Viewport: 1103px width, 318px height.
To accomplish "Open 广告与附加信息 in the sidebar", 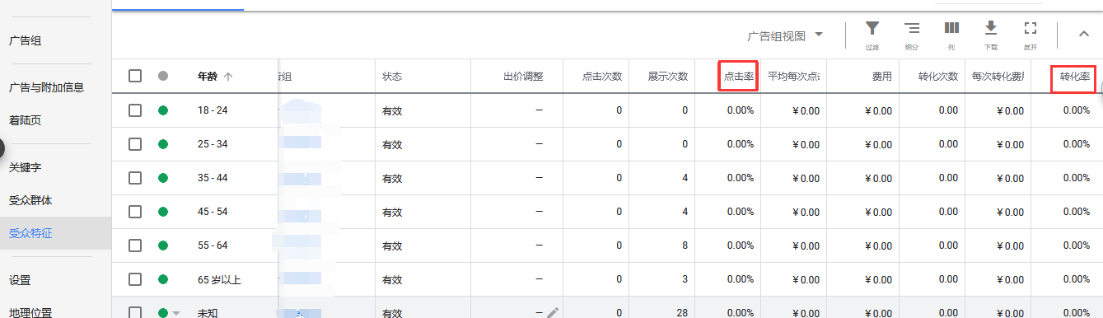I will (46, 87).
